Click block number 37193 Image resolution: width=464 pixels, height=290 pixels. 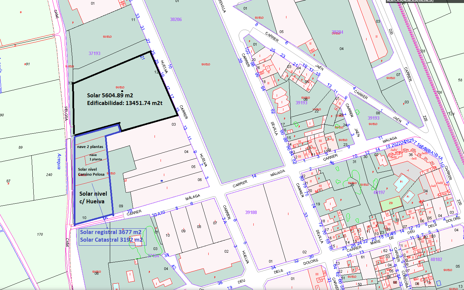coord(94,53)
